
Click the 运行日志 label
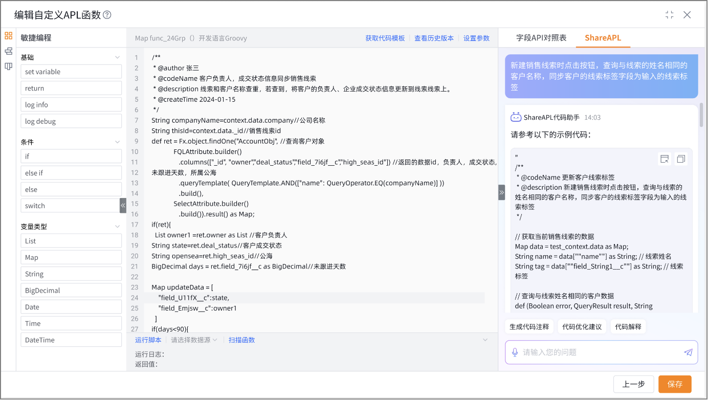coord(149,354)
